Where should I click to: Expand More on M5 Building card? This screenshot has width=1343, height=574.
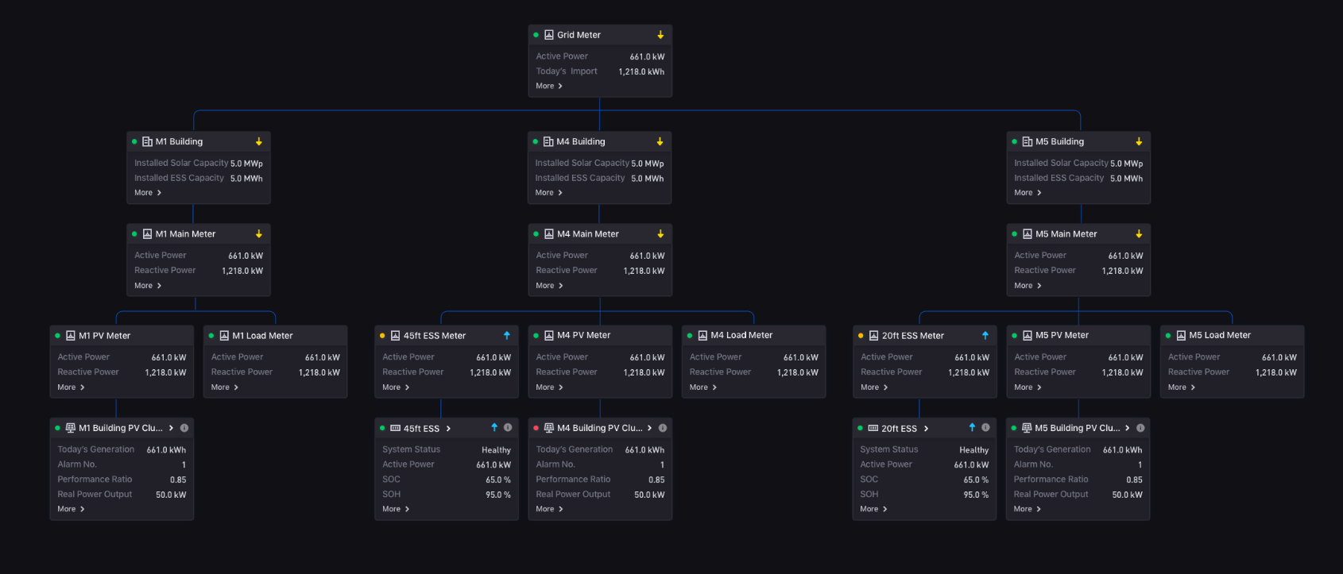coord(1028,193)
